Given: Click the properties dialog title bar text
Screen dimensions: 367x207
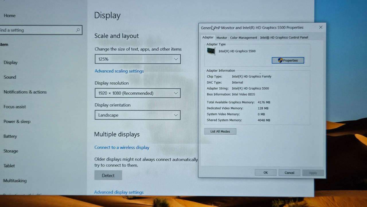Looking at the screenshot, I should [x=252, y=28].
